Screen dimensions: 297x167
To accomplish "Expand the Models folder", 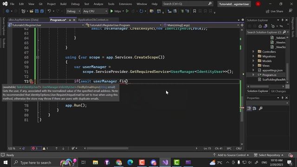I will click(x=253, y=61).
